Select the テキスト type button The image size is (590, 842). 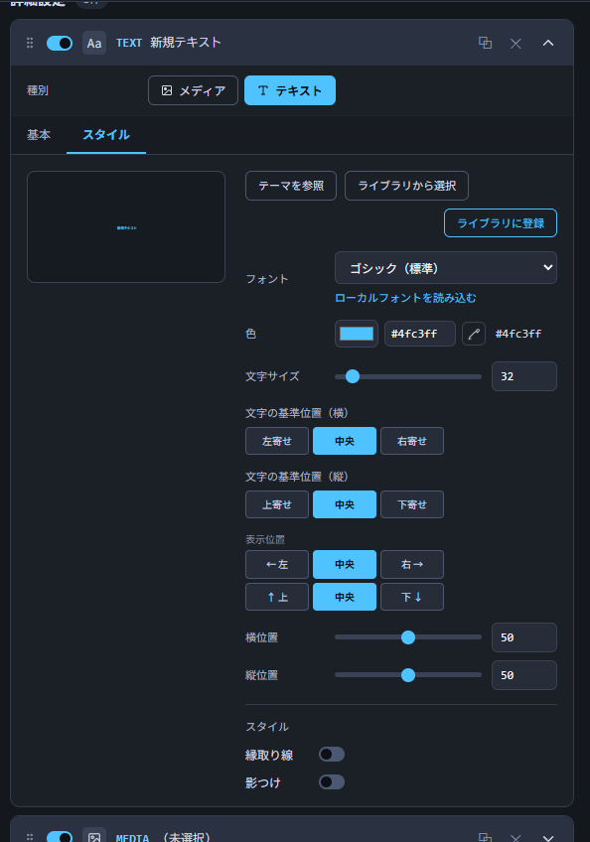[290, 90]
